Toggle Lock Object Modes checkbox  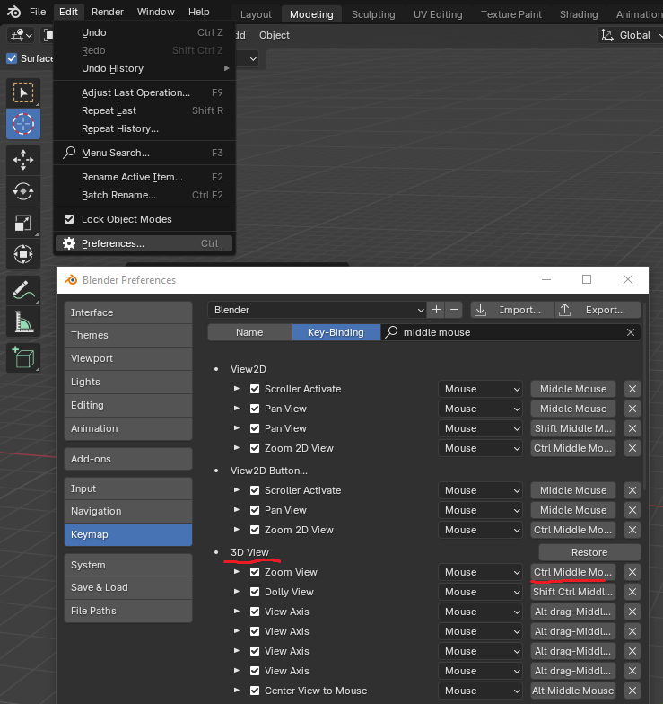pos(69,219)
